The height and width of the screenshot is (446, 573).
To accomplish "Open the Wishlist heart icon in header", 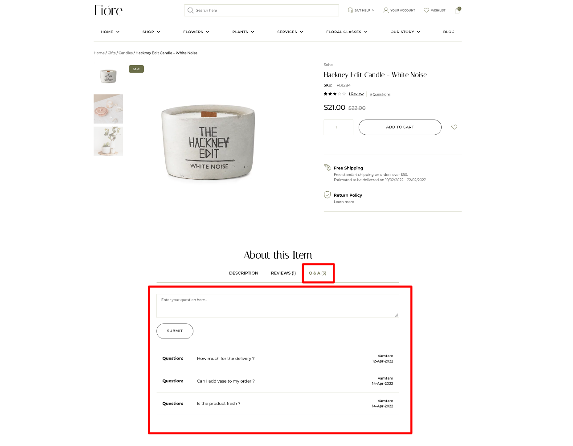I will pyautogui.click(x=426, y=10).
